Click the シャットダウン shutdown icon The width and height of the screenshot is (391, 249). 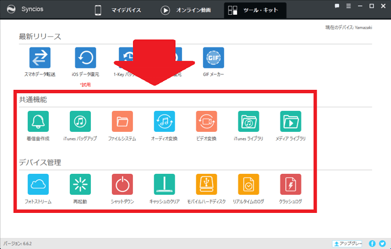123,184
